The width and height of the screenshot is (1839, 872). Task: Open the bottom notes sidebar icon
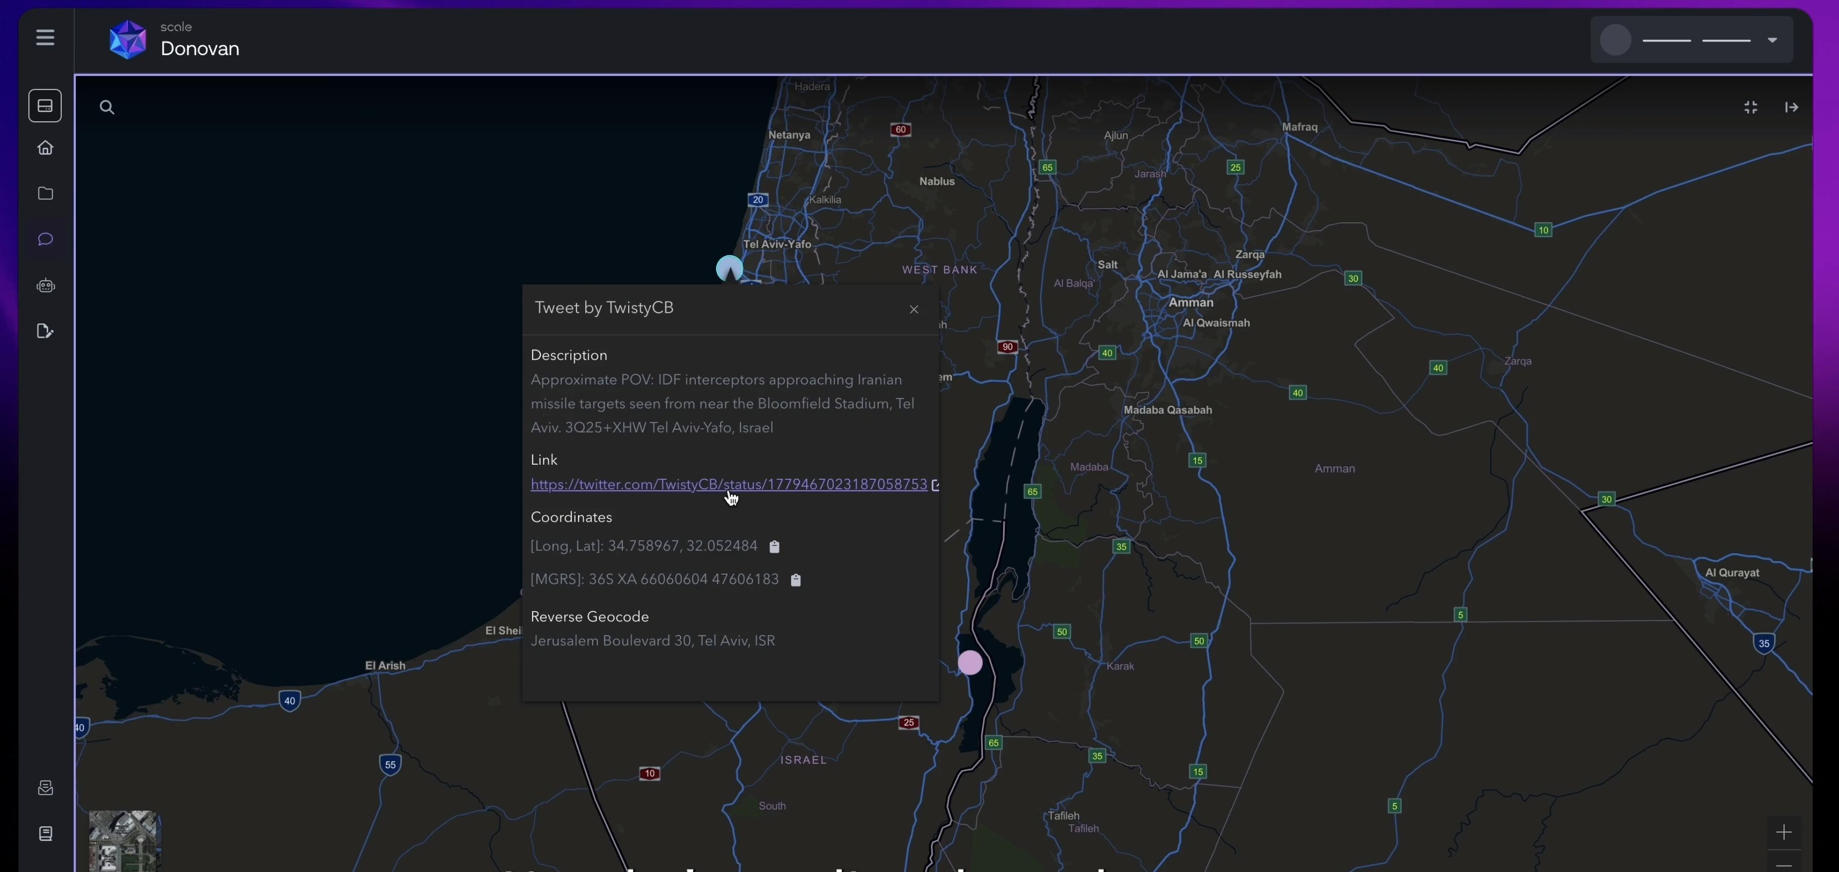46,834
